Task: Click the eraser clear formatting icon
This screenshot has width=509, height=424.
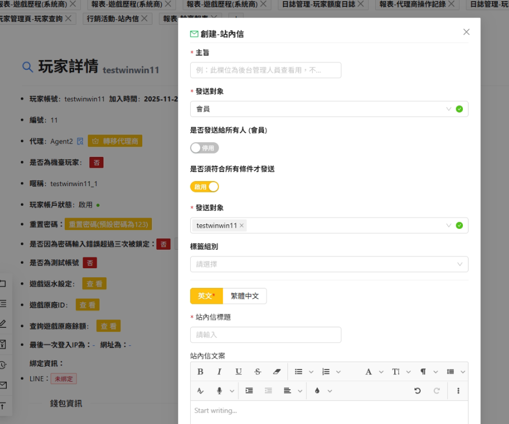Action: click(x=276, y=372)
